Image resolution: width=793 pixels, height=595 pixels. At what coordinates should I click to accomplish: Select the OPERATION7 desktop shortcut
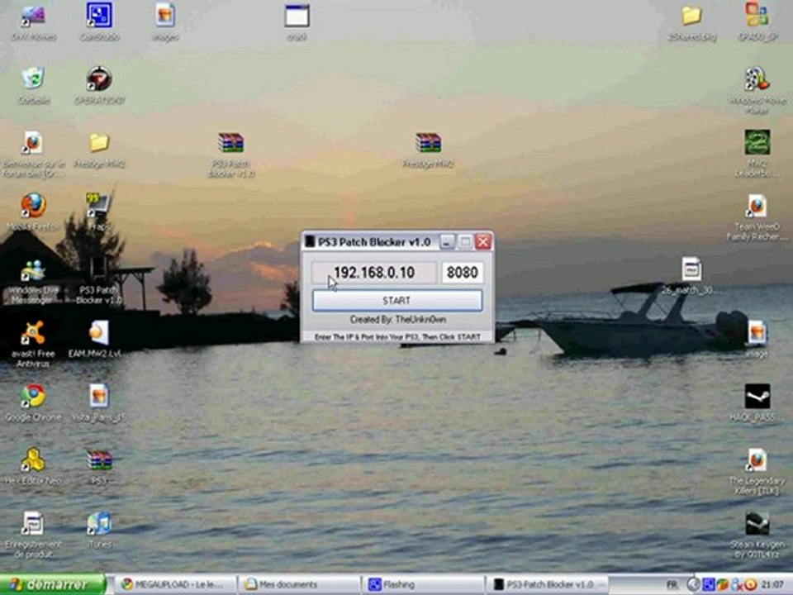99,84
